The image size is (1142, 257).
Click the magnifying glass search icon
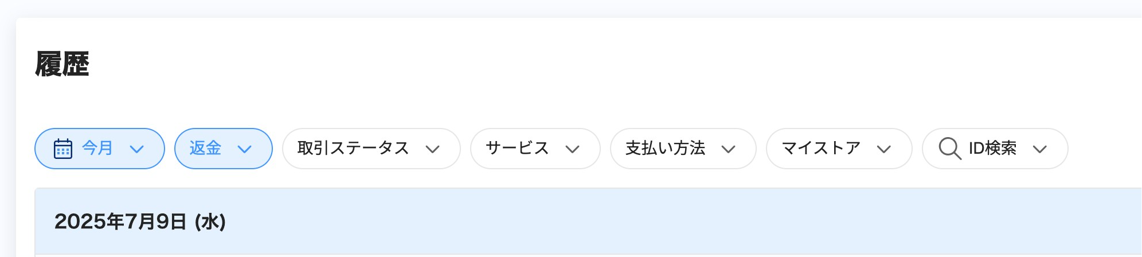(949, 149)
